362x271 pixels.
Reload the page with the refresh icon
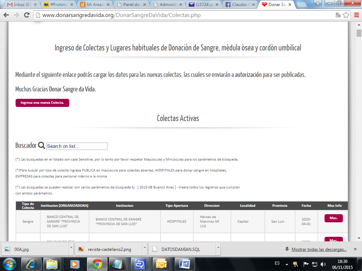pyautogui.click(x=27, y=16)
